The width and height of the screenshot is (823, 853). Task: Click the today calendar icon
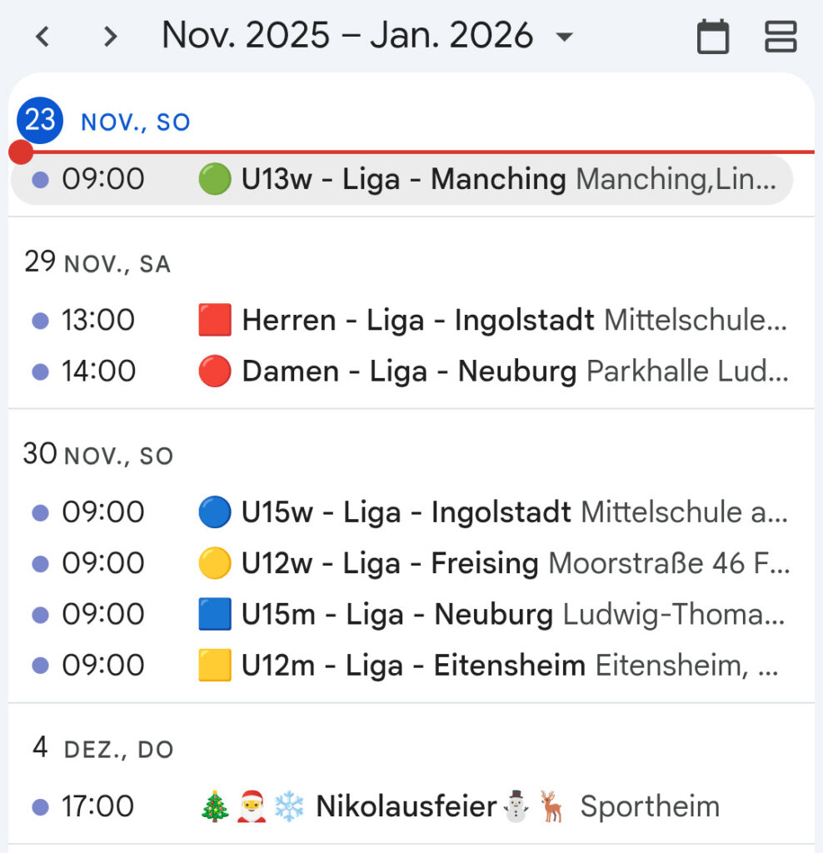[x=713, y=37]
